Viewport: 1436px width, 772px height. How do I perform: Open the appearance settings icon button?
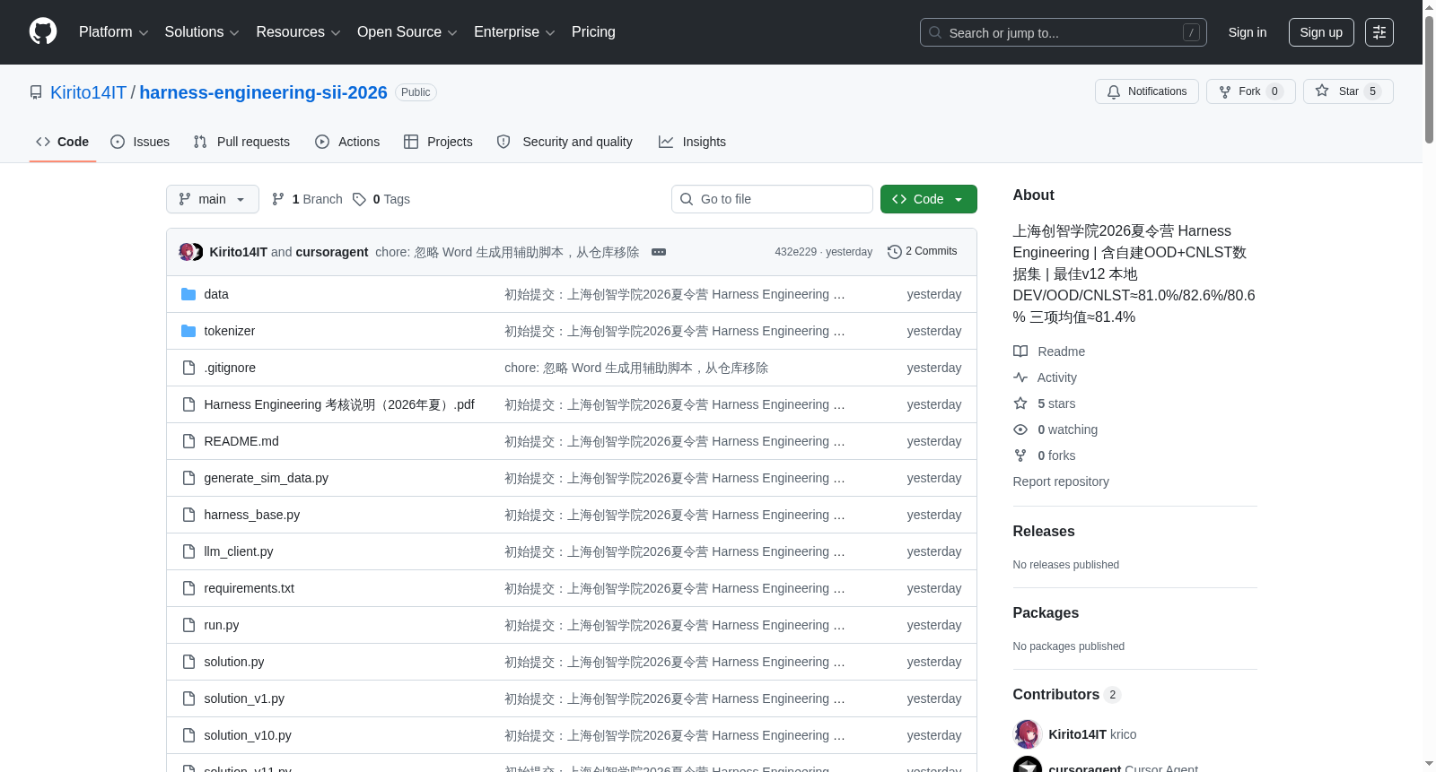pyautogui.click(x=1379, y=32)
